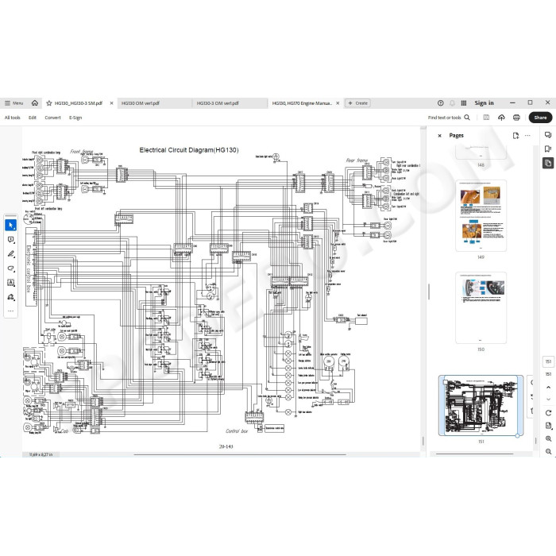Star the HG130_HG130-3 SM.pdf document
556x556 pixels.
coord(49,103)
